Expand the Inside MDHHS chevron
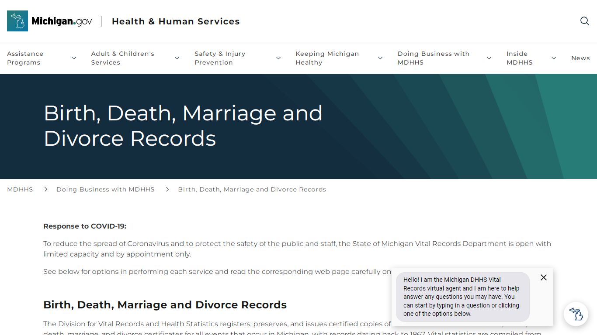Screen dimensions: 597x335 click(554, 58)
